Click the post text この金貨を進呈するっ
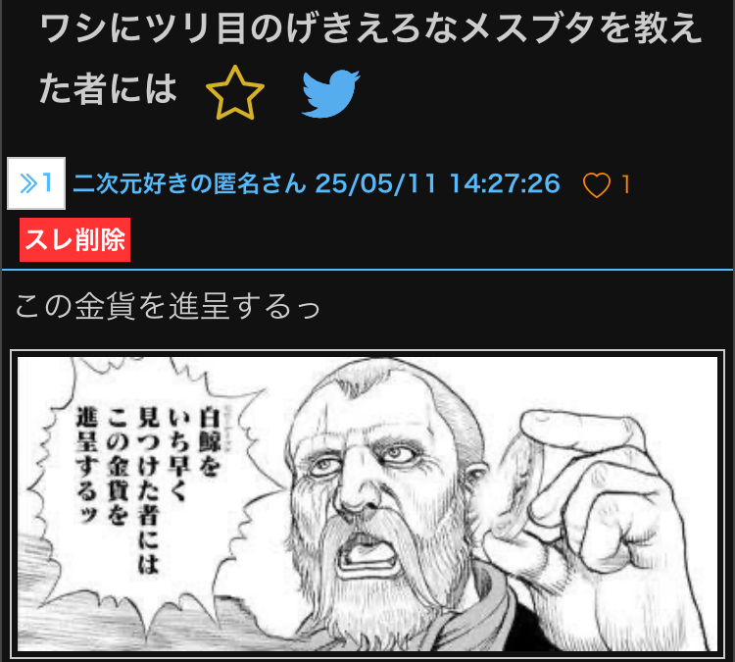Screen dimensions: 735x662 tap(168, 306)
